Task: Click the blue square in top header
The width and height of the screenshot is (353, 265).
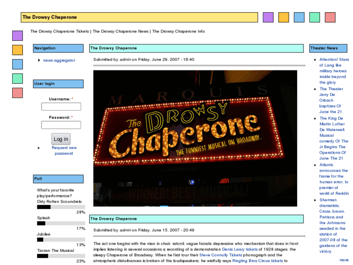Action: (x=299, y=18)
